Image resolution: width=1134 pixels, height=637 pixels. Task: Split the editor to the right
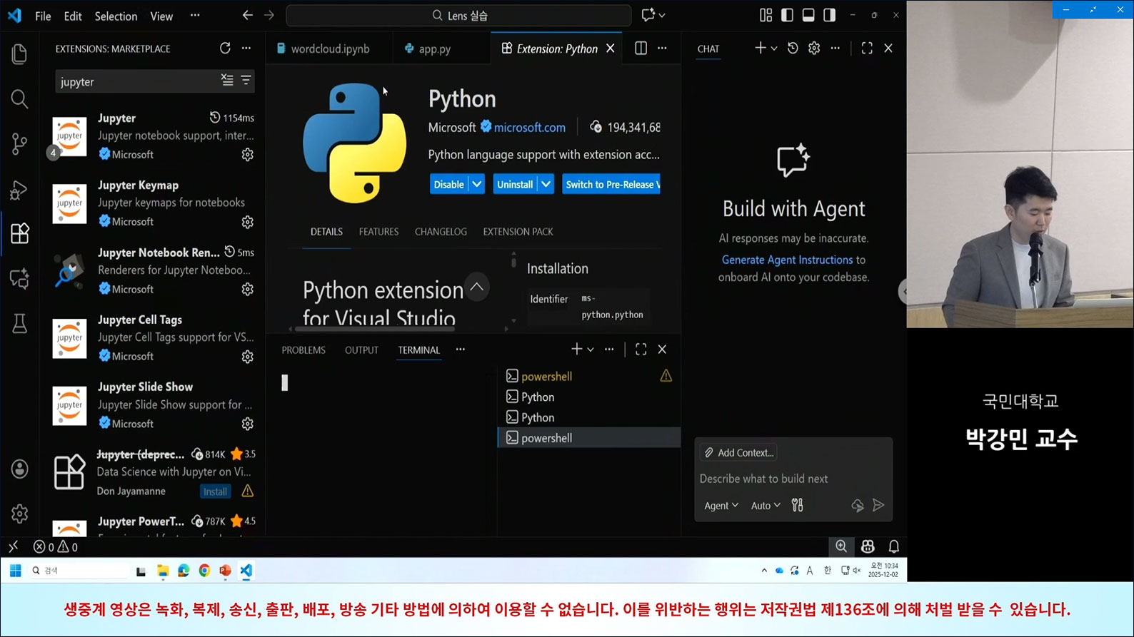click(x=641, y=49)
